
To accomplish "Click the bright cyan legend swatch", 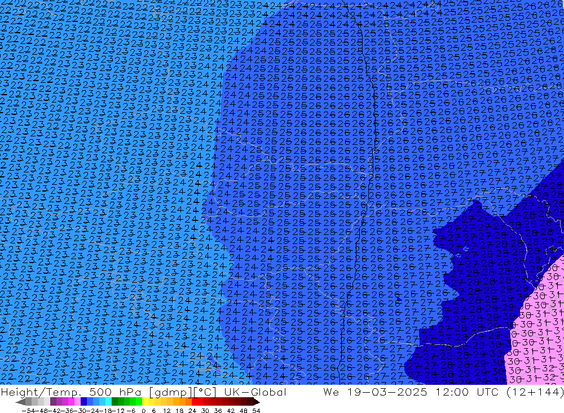I will pos(108,402).
